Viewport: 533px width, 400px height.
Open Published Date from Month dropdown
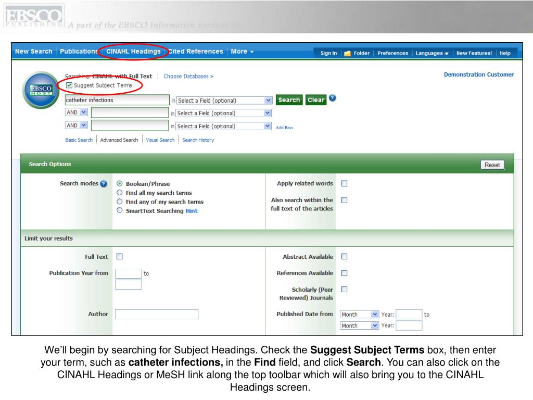tap(360, 314)
